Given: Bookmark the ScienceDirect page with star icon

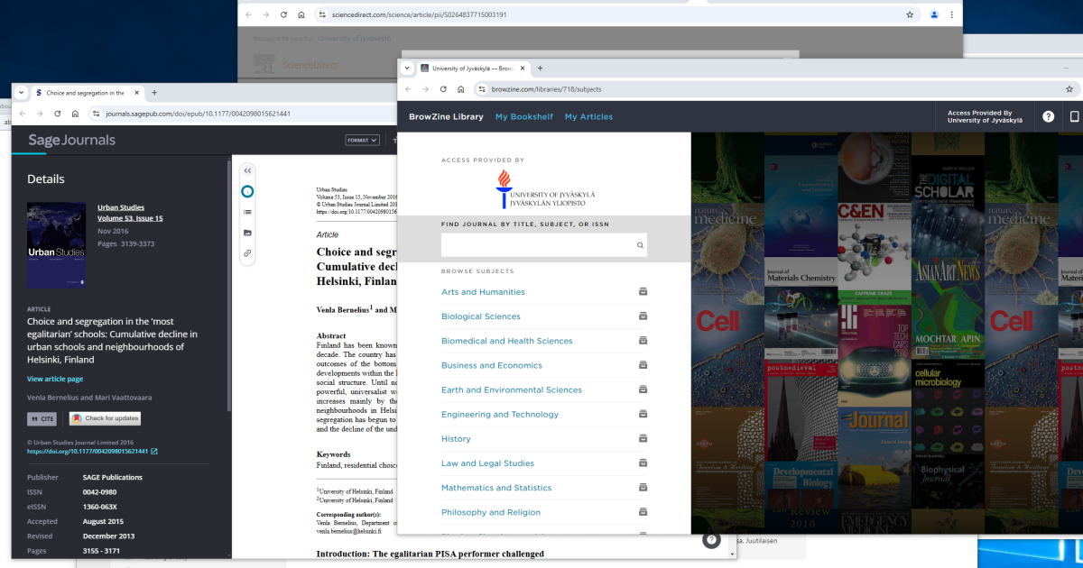Looking at the screenshot, I should click(910, 14).
